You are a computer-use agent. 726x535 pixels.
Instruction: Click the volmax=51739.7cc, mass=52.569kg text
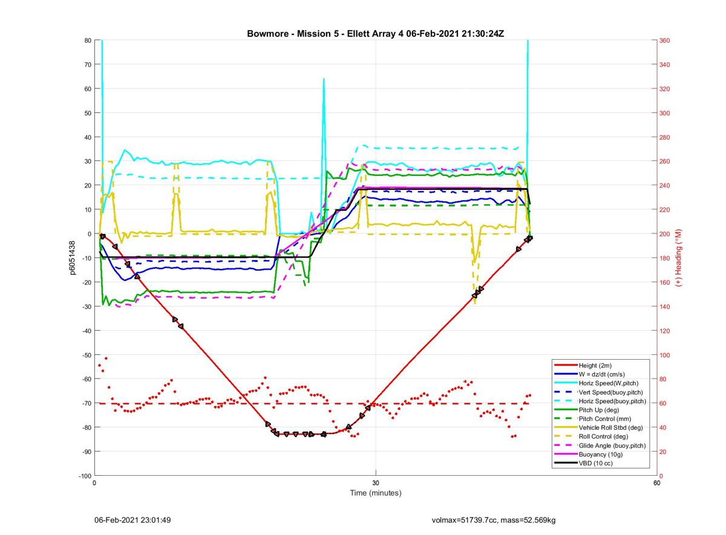point(494,520)
